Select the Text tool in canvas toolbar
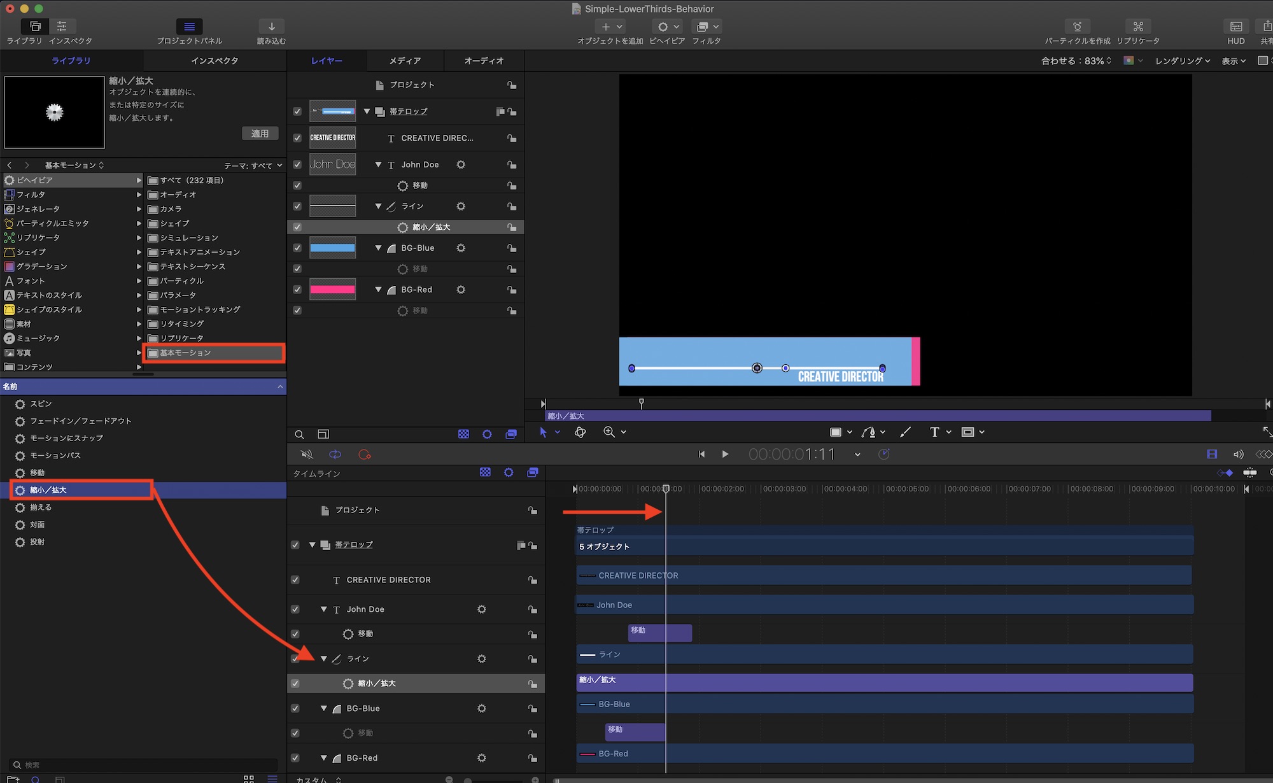Viewport: 1273px width, 783px height. [x=934, y=432]
